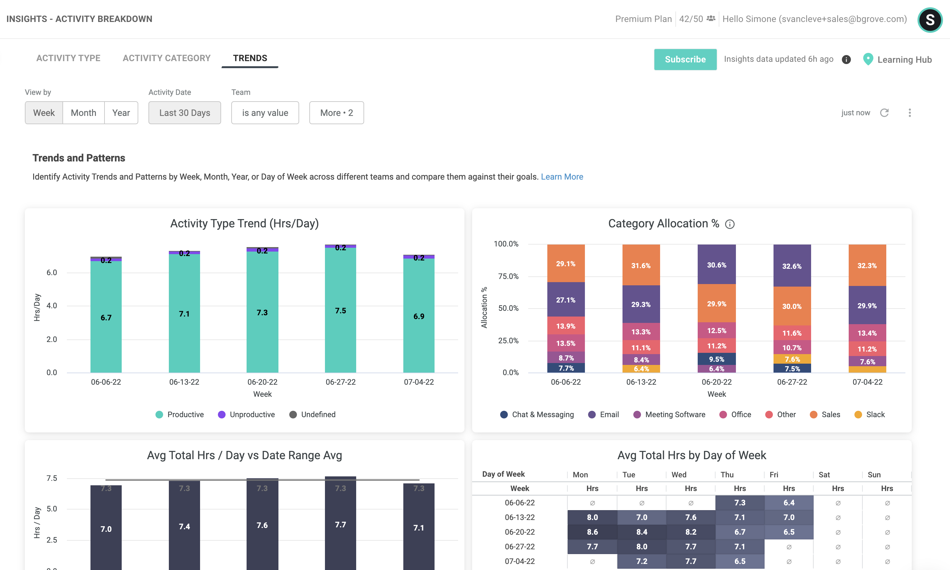
Task: Click the Category Allocation info icon
Action: tap(730, 224)
